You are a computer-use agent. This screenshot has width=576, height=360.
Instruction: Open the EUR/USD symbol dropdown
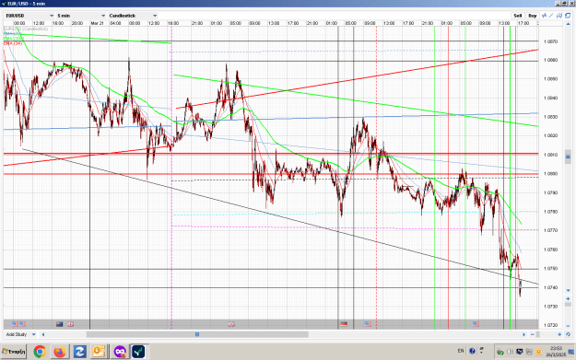click(29, 16)
